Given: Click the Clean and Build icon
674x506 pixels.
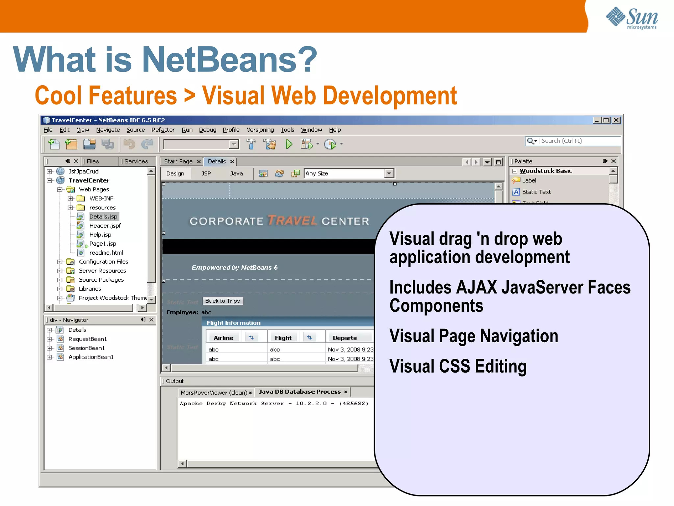Looking at the screenshot, I should [270, 144].
